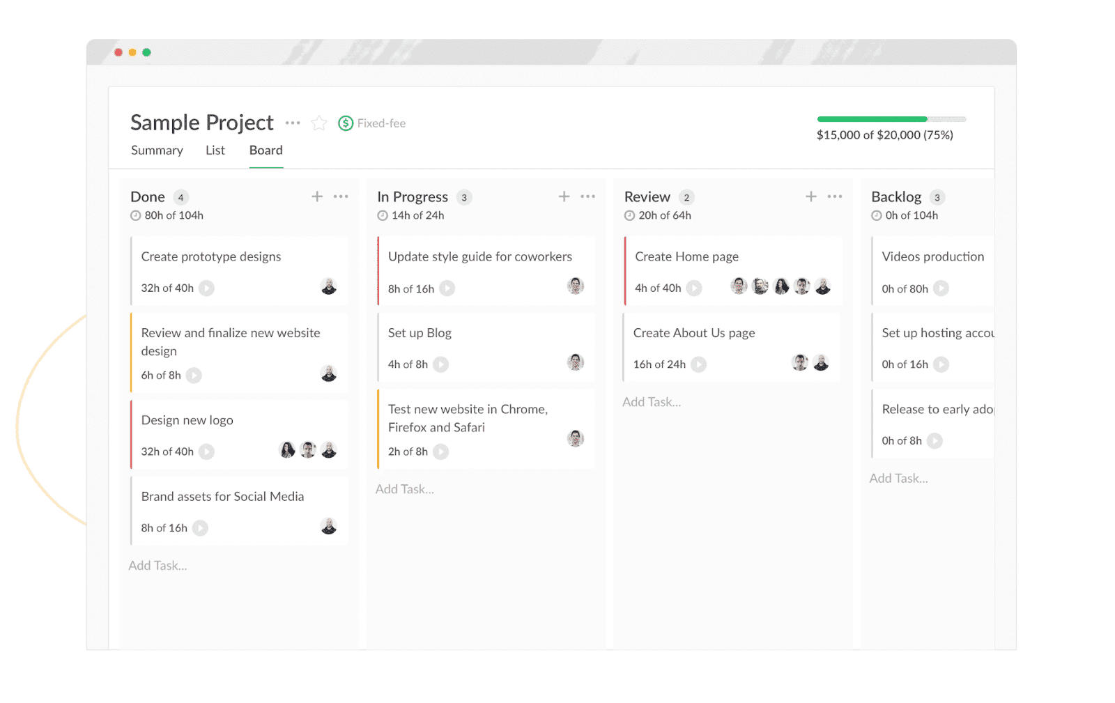Click the In Progress column title
This screenshot has height=703, width=1115.
point(413,197)
